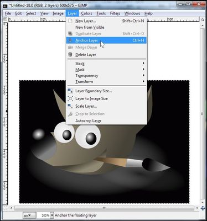Click the Layer Boundary Size icon
This screenshot has width=207, height=221.
pos(70,91)
